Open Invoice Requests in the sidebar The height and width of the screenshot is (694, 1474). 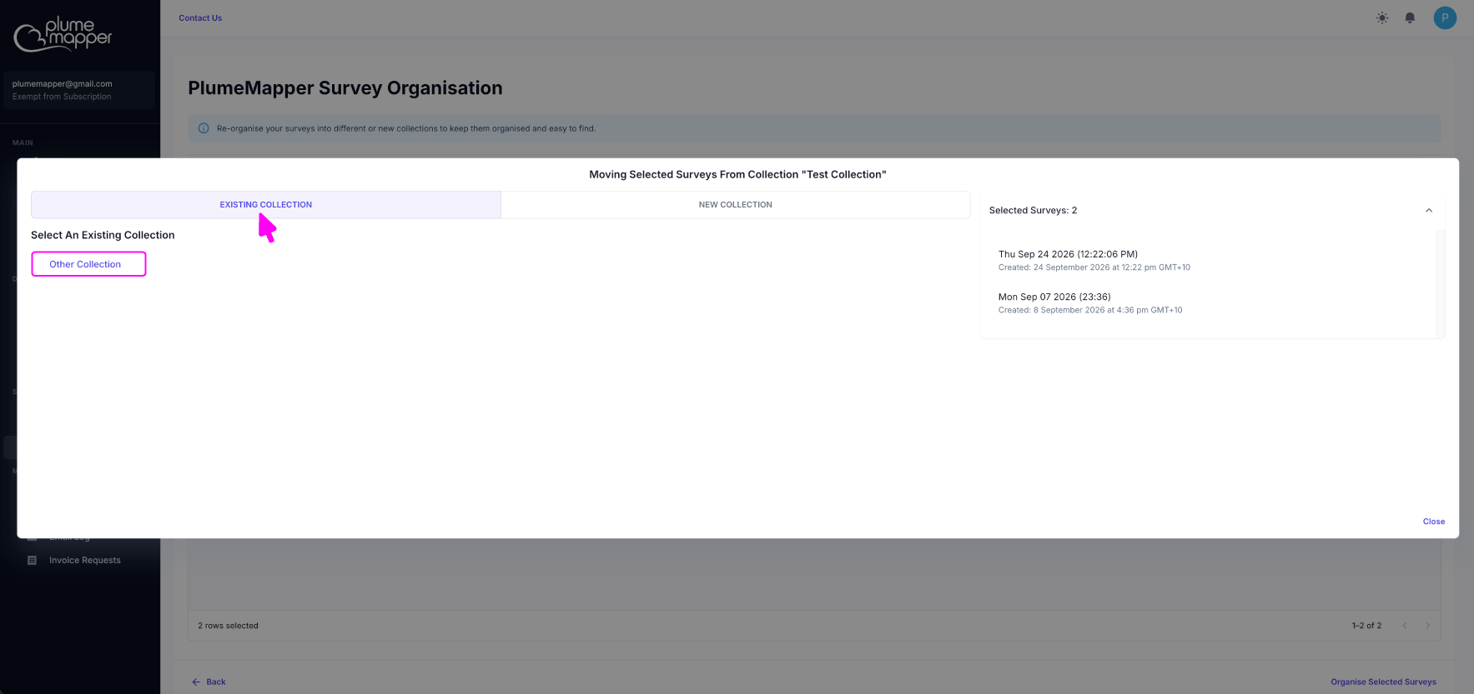pyautogui.click(x=84, y=561)
